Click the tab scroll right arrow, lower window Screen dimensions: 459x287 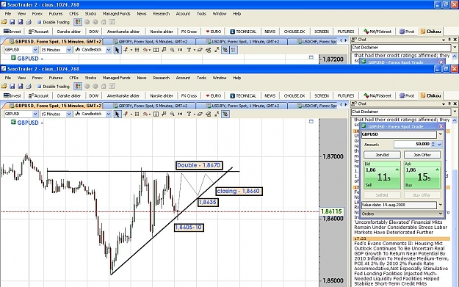346,105
